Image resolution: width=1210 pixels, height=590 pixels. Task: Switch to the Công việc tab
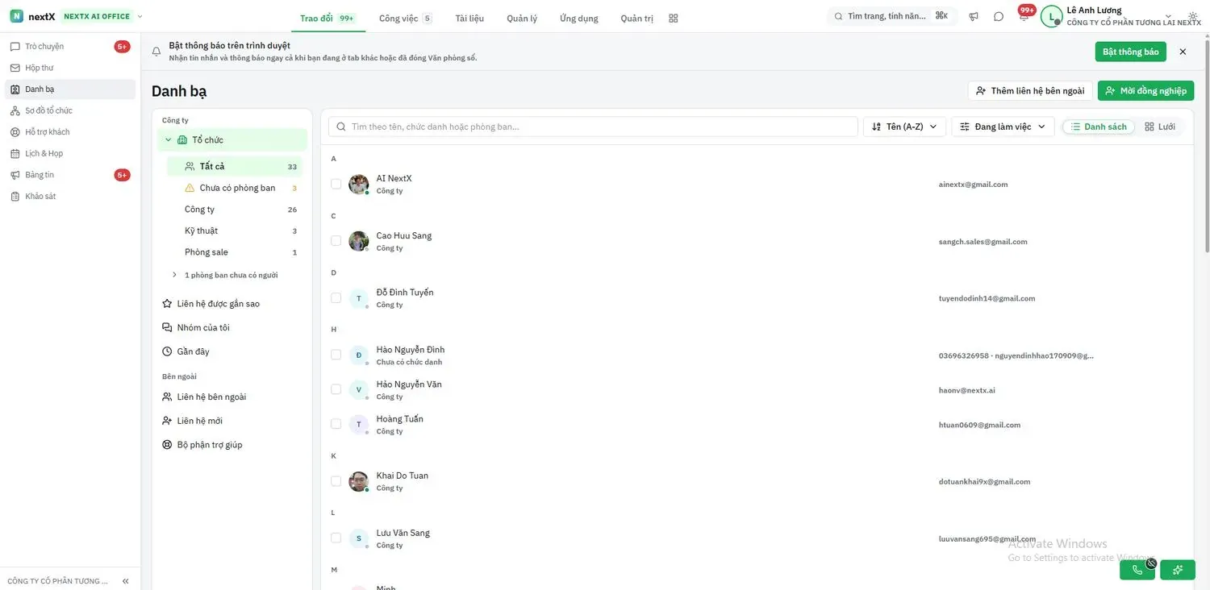tap(405, 18)
